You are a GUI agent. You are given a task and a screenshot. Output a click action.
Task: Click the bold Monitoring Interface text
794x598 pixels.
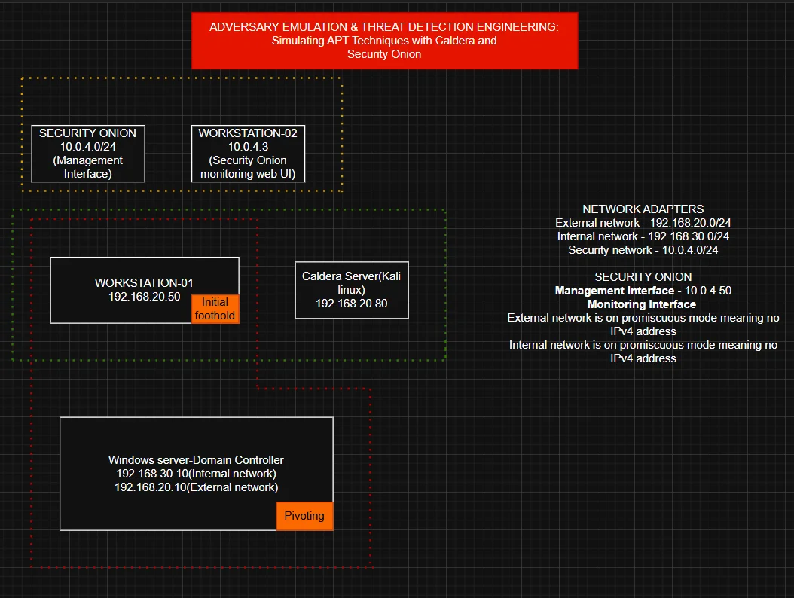(642, 304)
